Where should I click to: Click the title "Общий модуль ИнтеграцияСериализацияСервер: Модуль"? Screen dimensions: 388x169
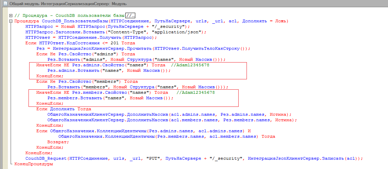68,4
